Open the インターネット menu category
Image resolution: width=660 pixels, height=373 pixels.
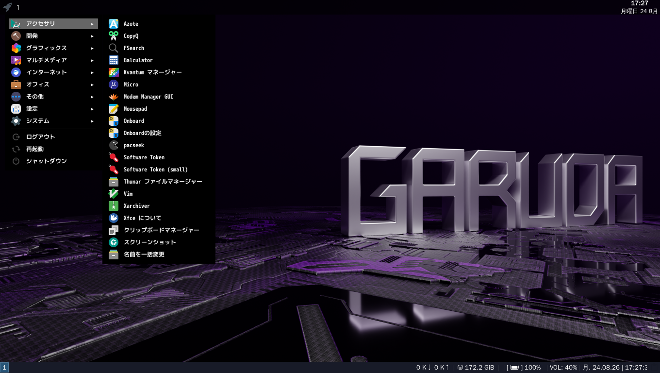click(x=53, y=72)
